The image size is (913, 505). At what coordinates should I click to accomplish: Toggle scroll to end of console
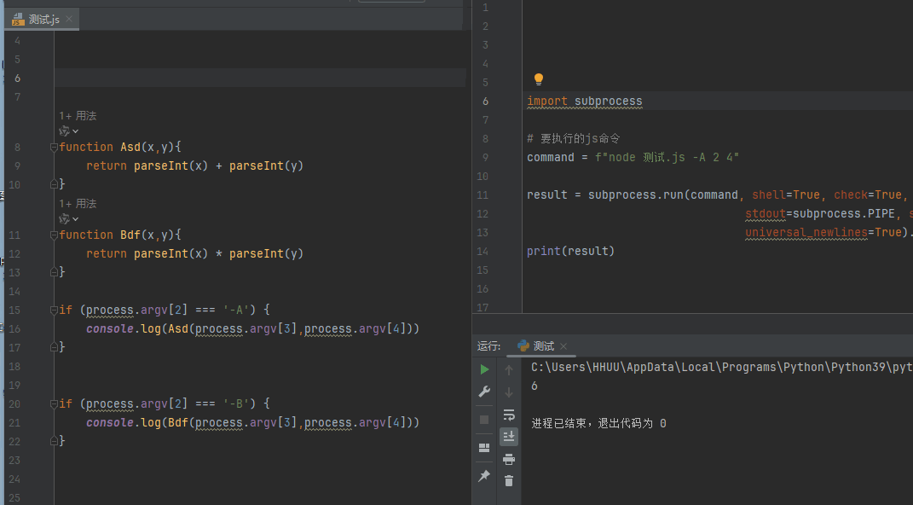(x=509, y=436)
